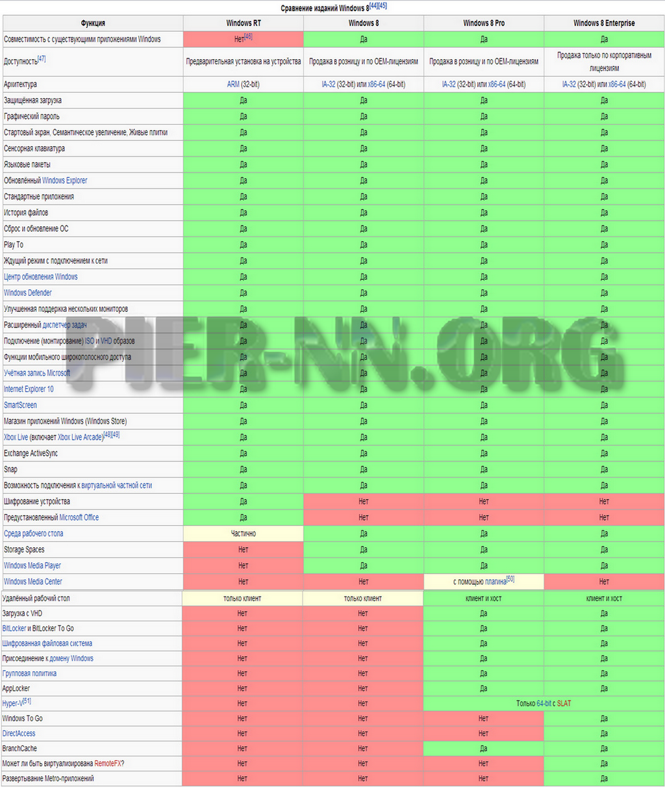This screenshot has width=665, height=787.
Task: Click the 'AppLocker' row label
Action: pos(16,689)
